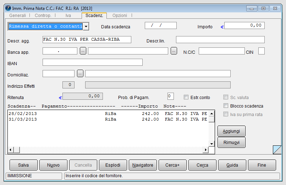Viewport: 286px width, 185px height.
Task: Maximize the Prima Nota window
Action: 263,8
